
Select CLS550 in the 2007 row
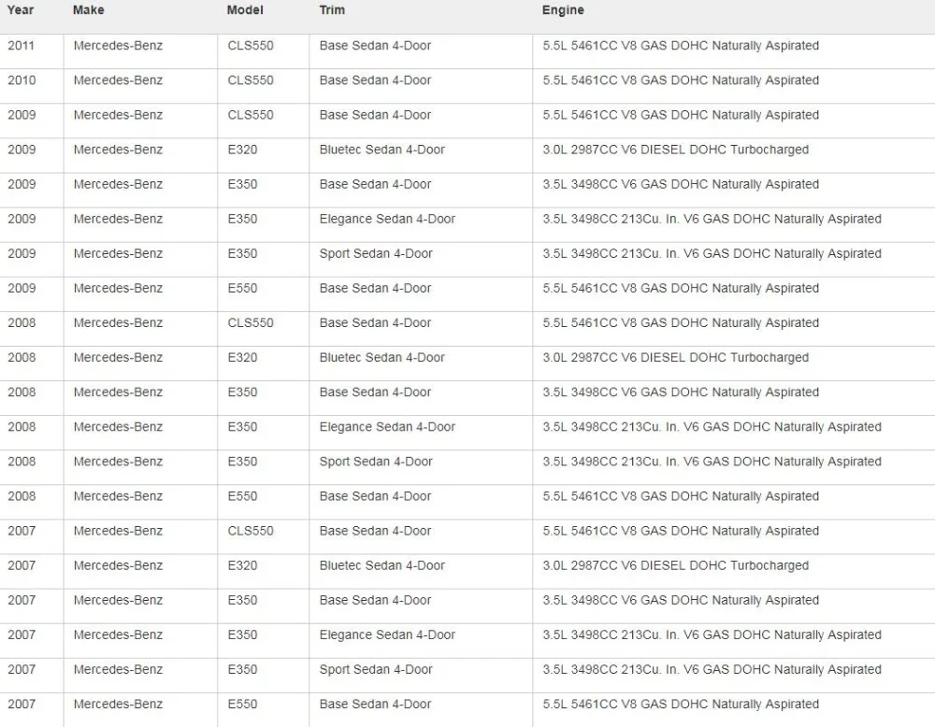coord(251,531)
